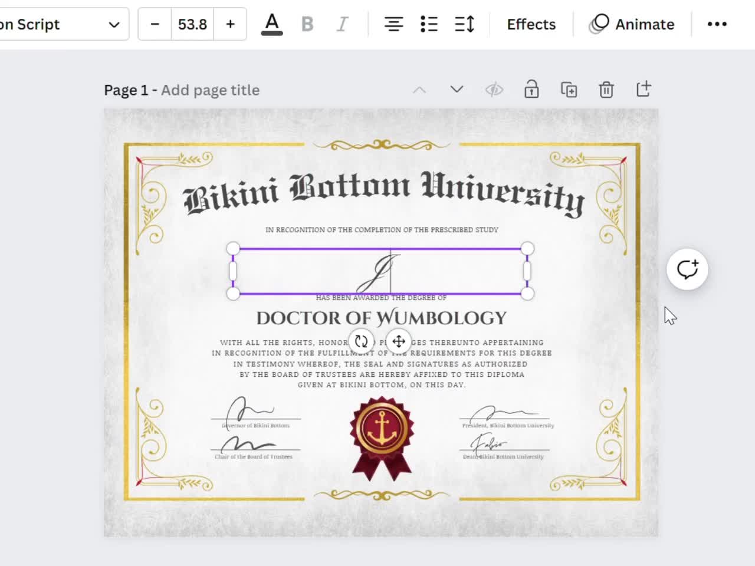Hide Page 1 using the eye icon
The width and height of the screenshot is (755, 566).
point(494,89)
